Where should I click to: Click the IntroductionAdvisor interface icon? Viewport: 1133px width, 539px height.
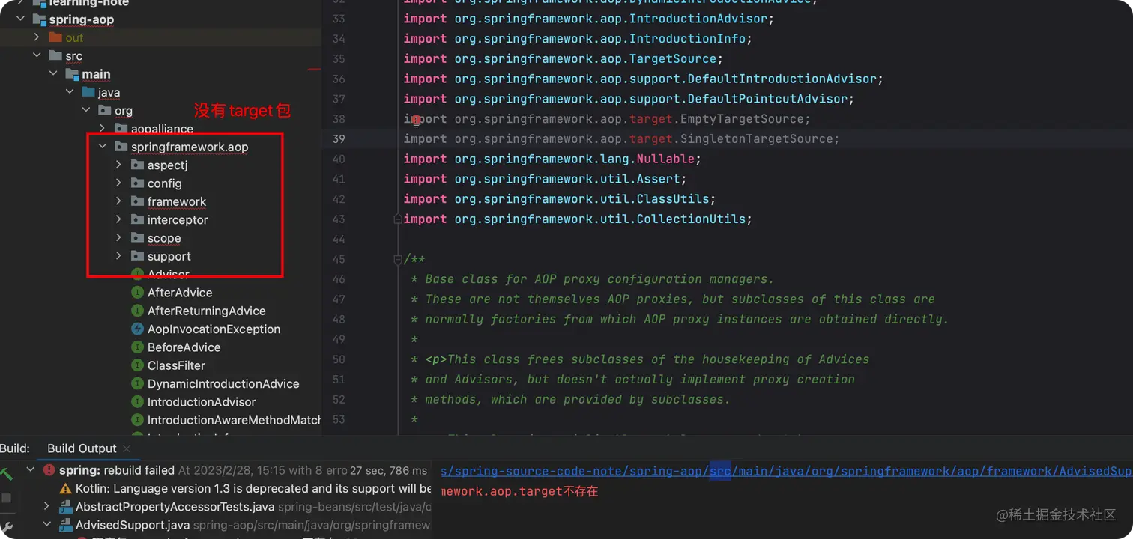pyautogui.click(x=137, y=402)
